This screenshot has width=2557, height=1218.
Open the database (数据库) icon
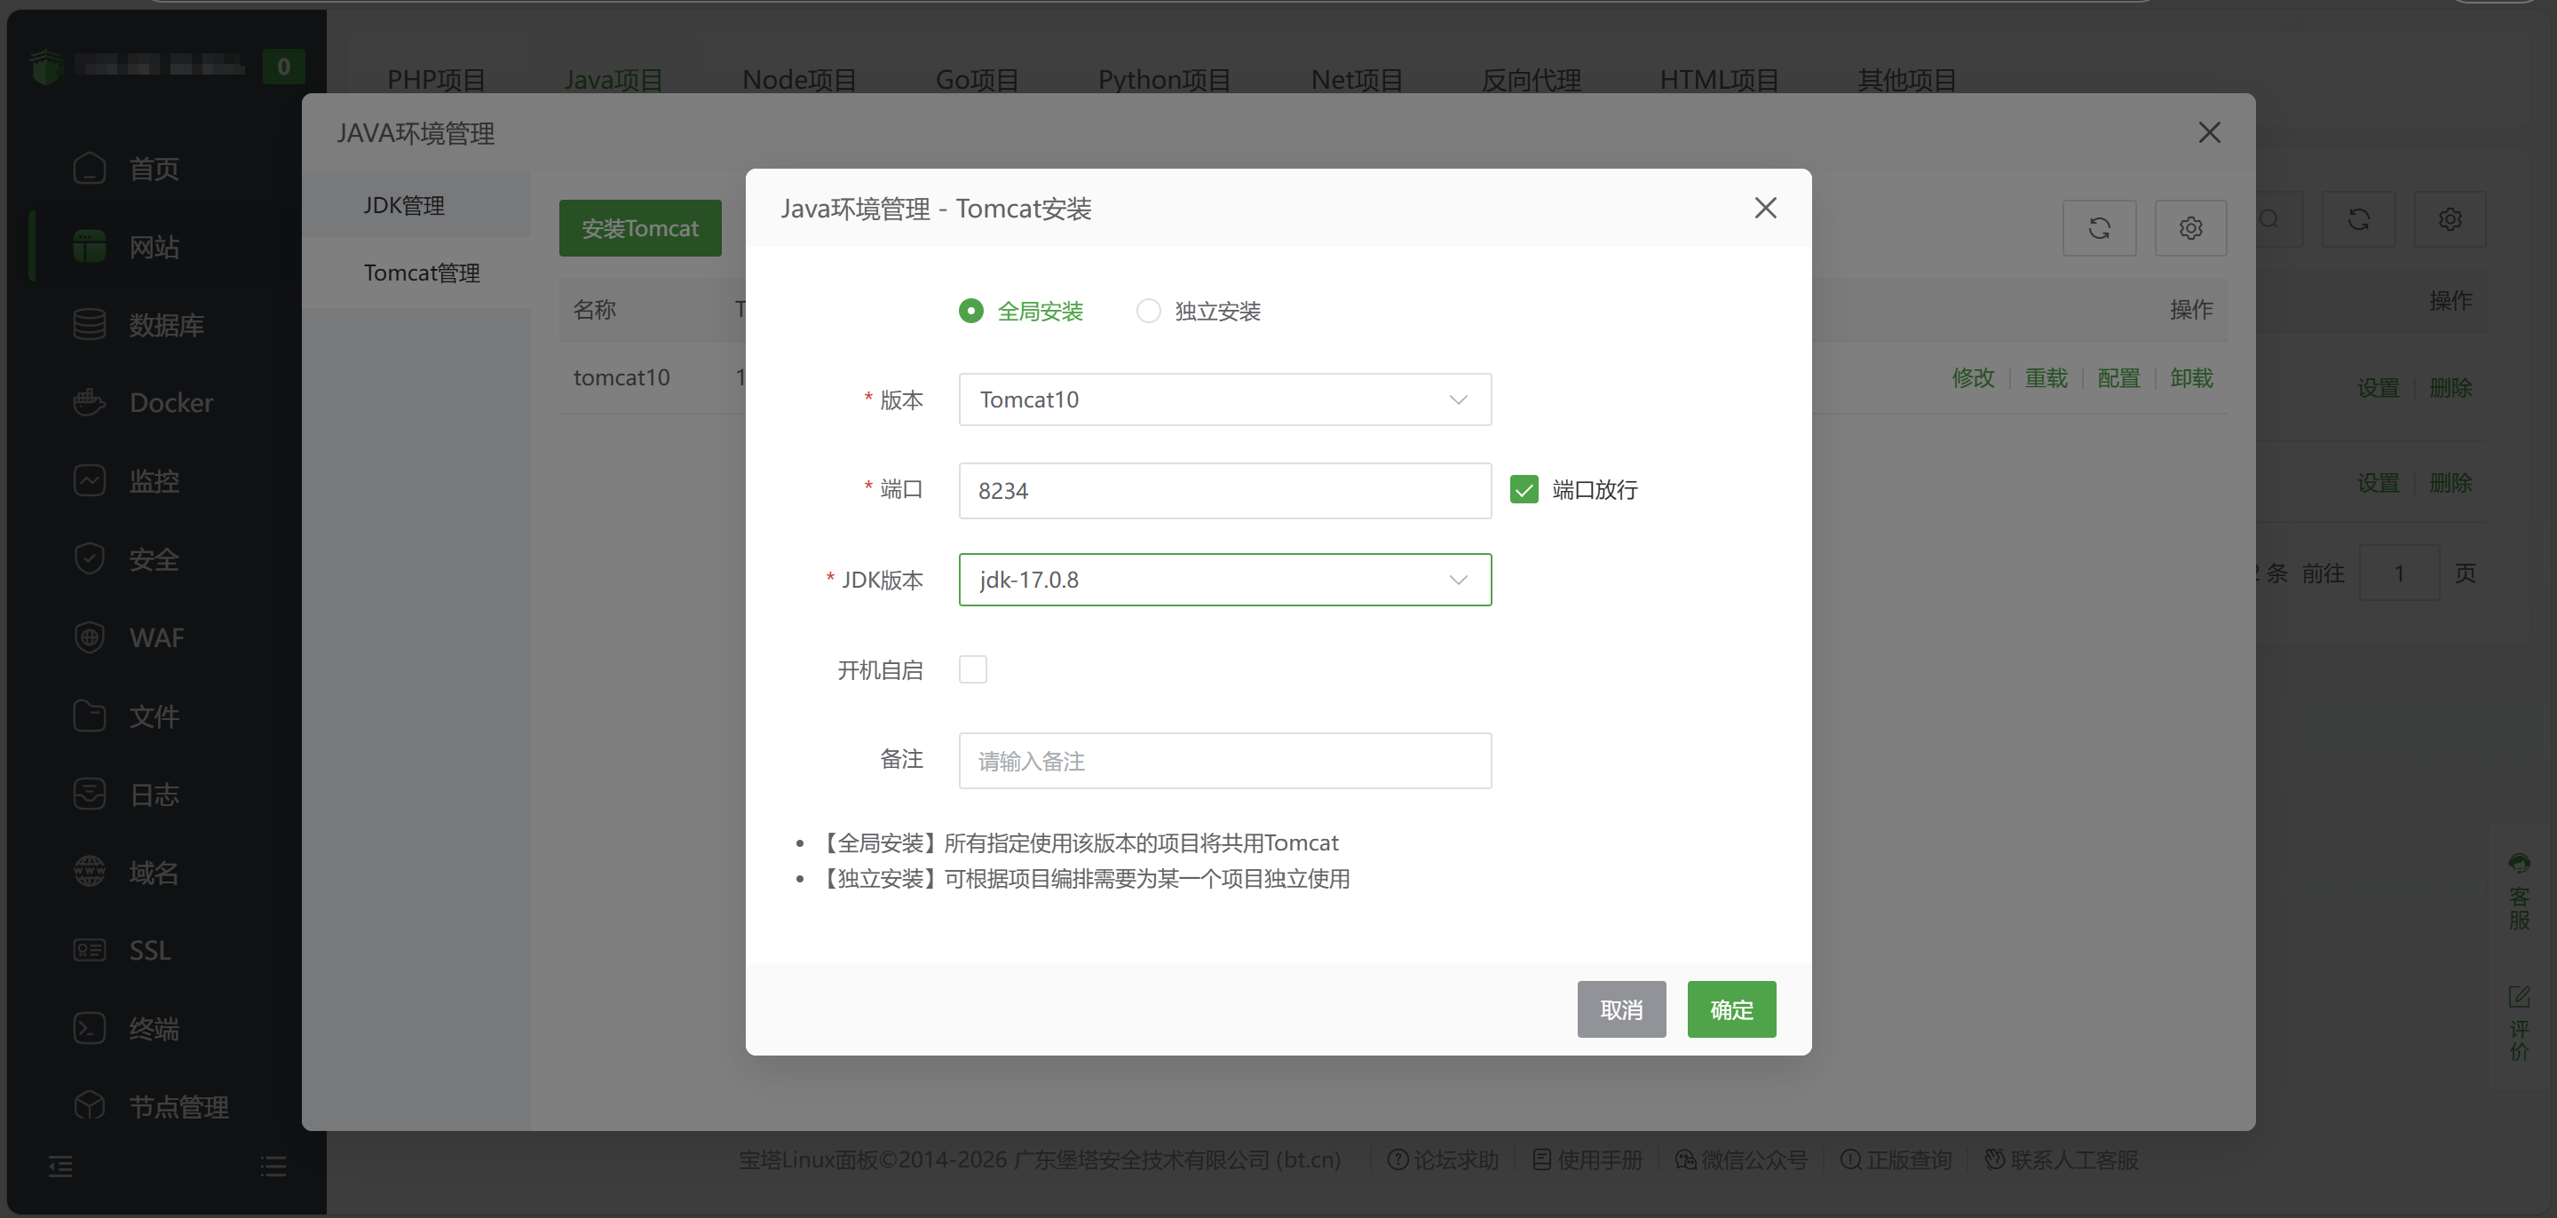90,325
